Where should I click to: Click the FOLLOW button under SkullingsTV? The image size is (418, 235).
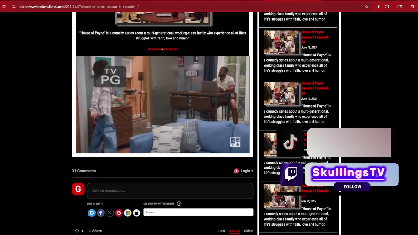click(352, 187)
